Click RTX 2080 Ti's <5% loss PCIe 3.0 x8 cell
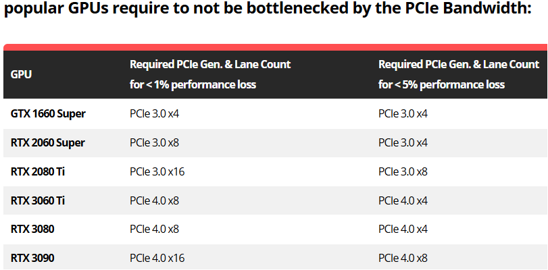 [x=403, y=171]
